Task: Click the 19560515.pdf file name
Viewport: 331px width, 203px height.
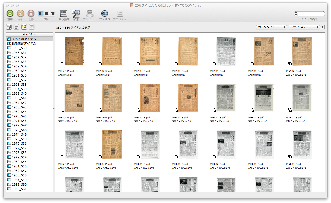Action: tap(142, 164)
